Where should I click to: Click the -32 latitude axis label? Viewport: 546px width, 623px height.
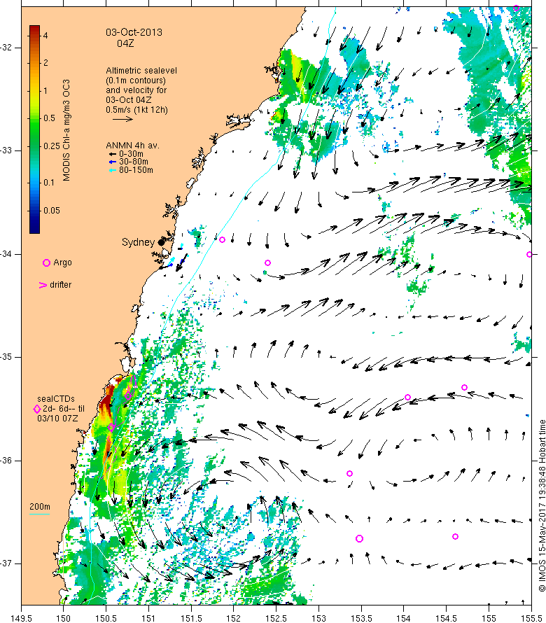(6, 48)
